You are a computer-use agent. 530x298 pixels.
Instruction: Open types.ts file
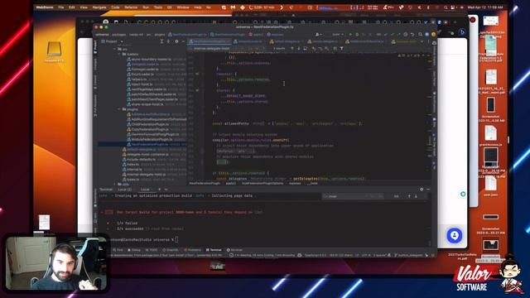pos(133,180)
